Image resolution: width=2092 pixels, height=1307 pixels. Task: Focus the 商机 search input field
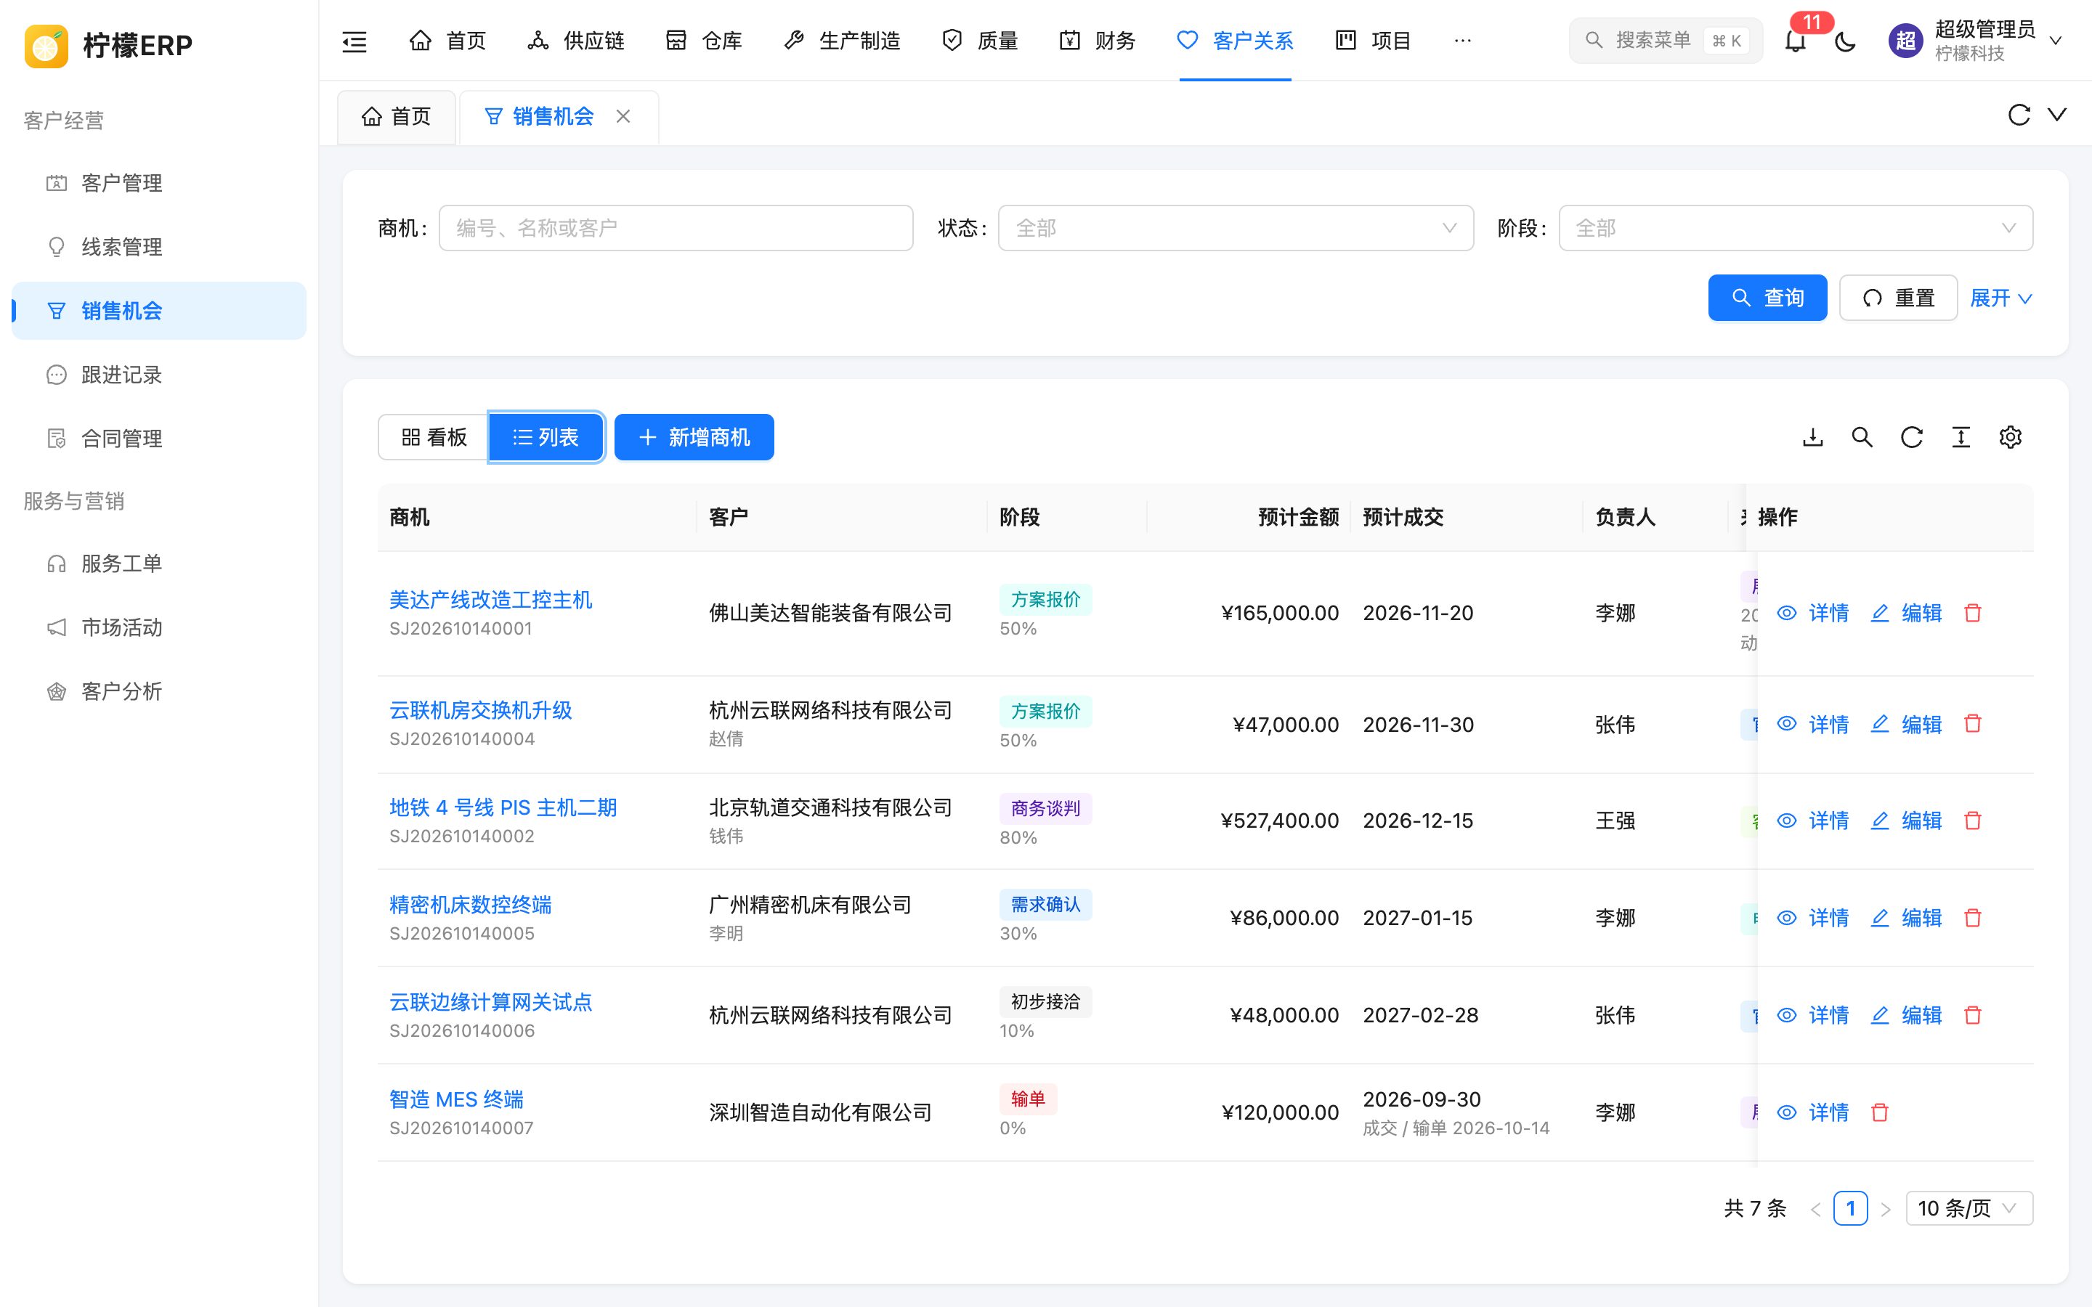pos(676,228)
